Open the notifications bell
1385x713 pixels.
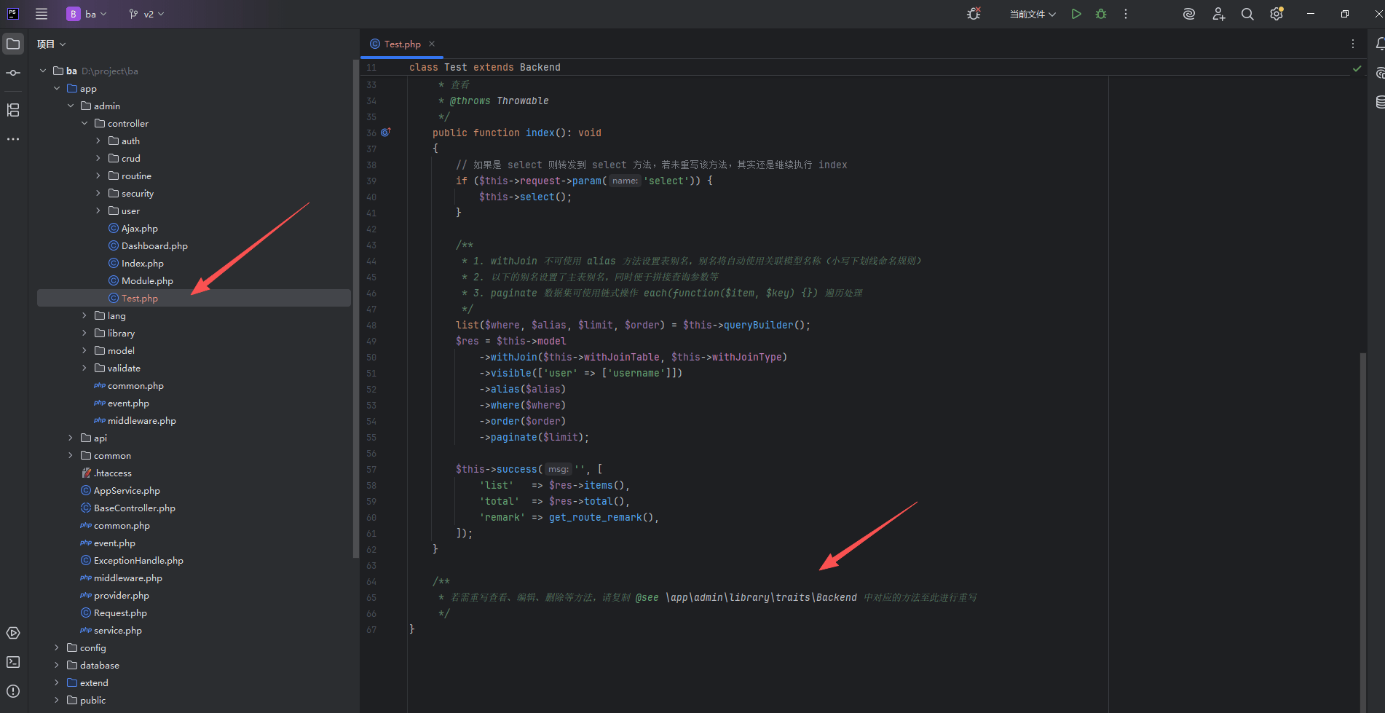point(1380,44)
